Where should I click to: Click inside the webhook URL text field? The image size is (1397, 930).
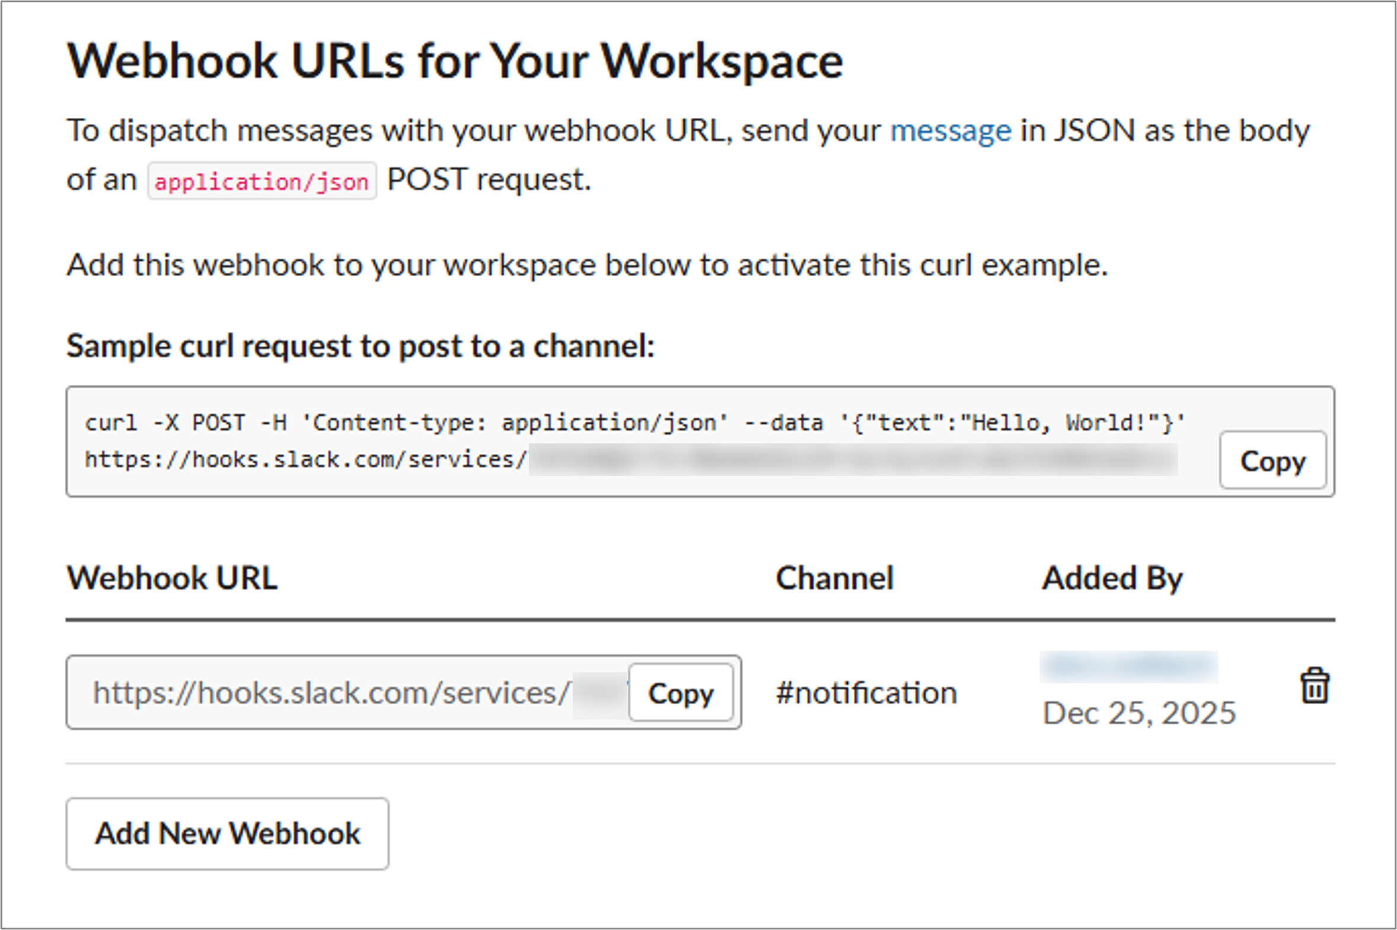click(332, 693)
